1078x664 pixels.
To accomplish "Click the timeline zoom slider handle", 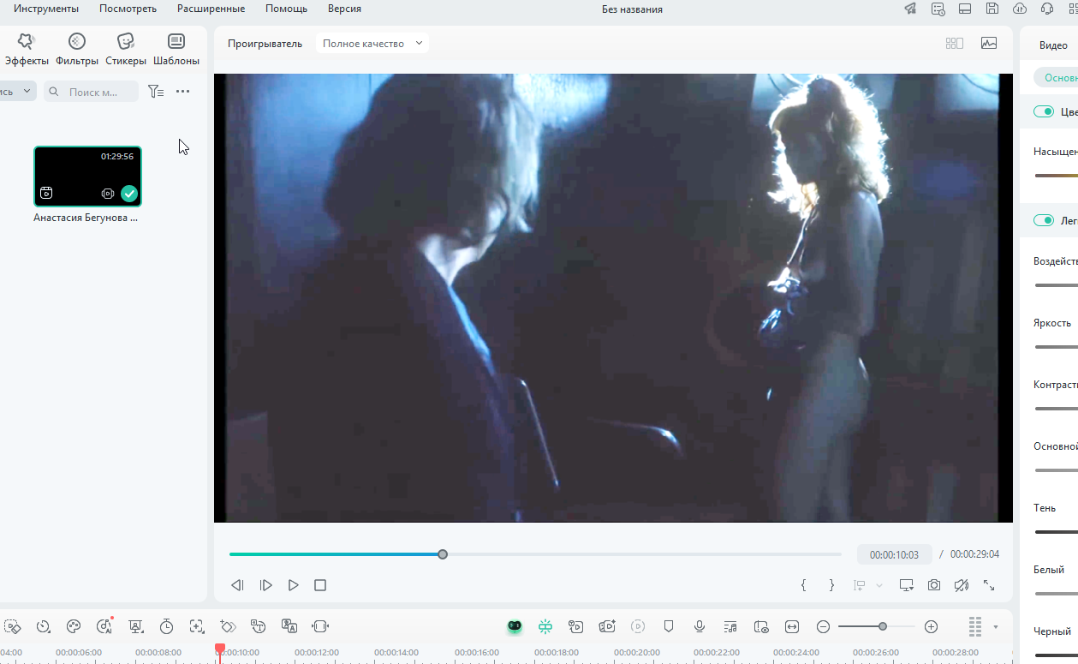I will pos(883,626).
